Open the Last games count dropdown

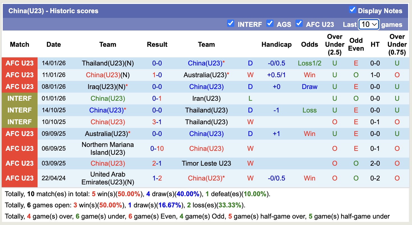(369, 25)
